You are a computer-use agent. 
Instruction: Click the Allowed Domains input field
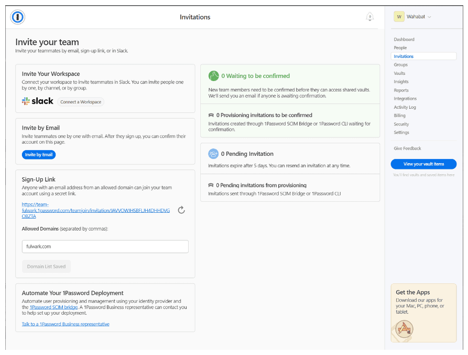point(105,246)
